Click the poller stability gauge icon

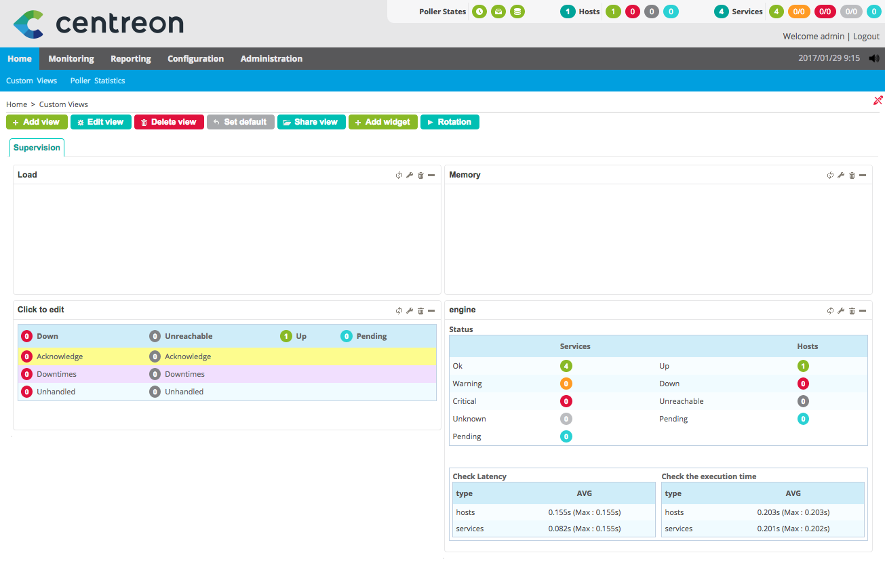tap(498, 12)
